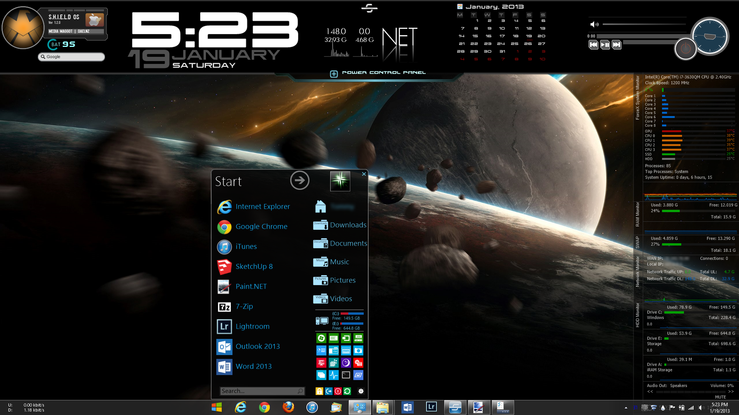Open the Pictures folder
Viewport: 739px width, 415px height.
tap(334, 281)
